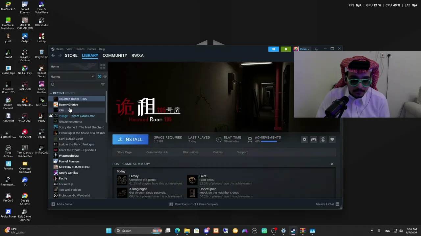Viewport: 421px width, 236px height.
Task: Click the library search field
Action: (x=75, y=85)
